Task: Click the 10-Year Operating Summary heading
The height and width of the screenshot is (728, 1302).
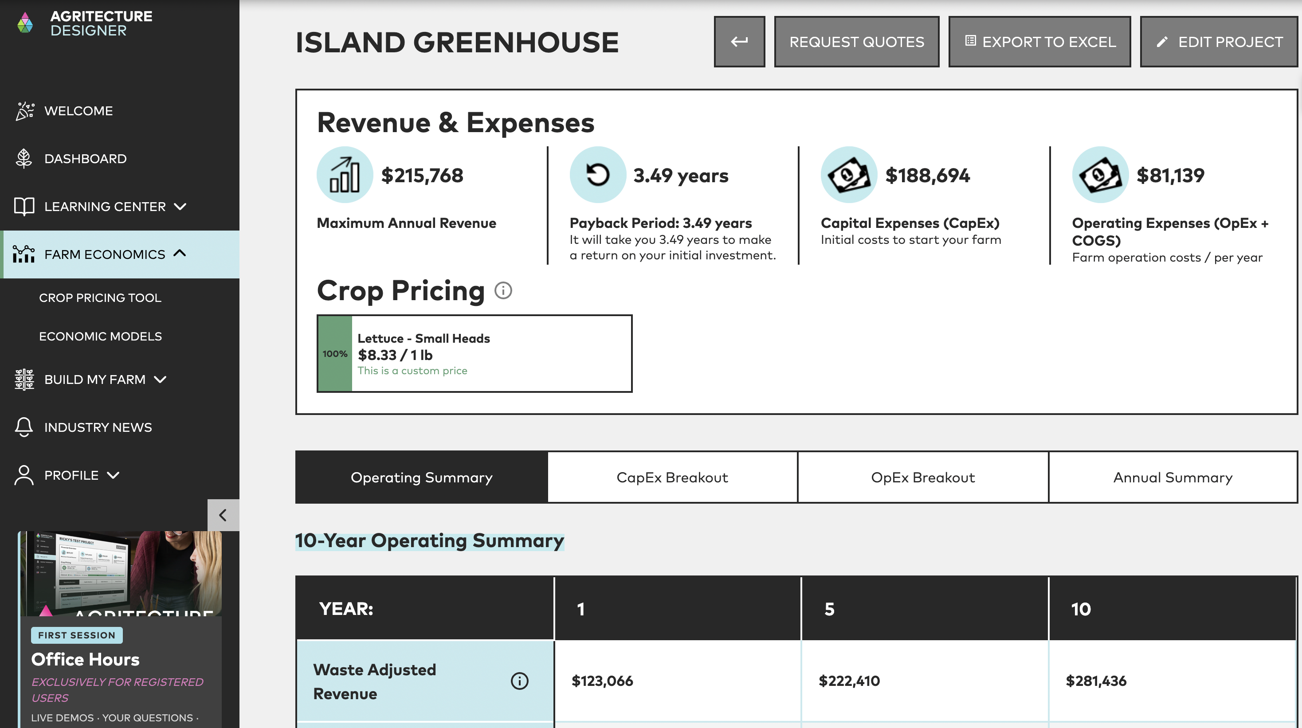Action: [430, 540]
